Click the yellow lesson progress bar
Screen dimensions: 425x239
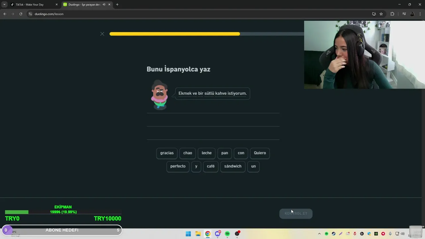pos(175,34)
